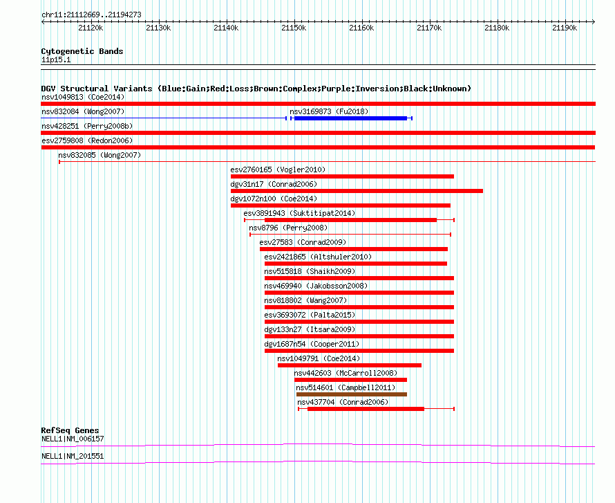This screenshot has height=503, width=615.
Task: Open esv3693072 (Palta2015) variant label
Action: (310, 315)
